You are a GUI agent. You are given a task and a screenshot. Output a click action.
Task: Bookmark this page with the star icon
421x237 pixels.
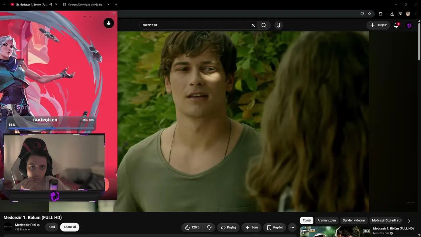[x=369, y=14]
